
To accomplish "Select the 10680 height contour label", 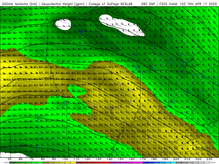I will [x=23, y=146].
